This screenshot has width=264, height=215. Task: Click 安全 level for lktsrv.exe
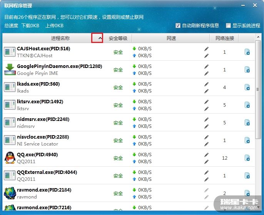click(x=118, y=105)
